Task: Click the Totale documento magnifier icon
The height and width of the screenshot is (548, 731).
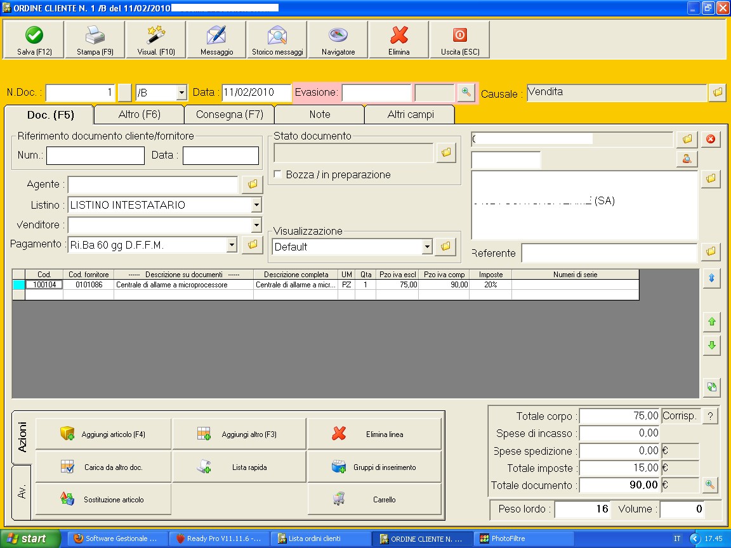Action: coord(709,485)
